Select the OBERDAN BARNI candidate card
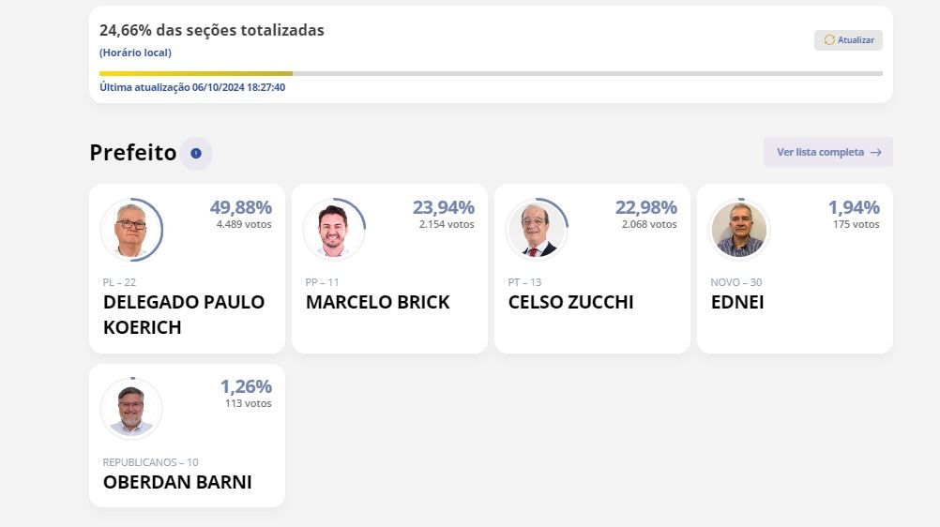Screen dimensions: 940x527 pyautogui.click(x=187, y=435)
